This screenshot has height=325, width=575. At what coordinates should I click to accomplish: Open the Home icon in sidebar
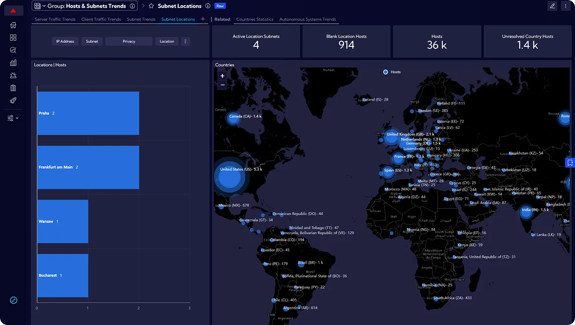click(x=13, y=25)
